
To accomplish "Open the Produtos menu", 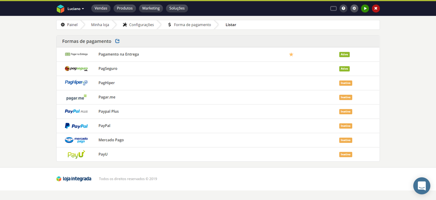I will coord(125,8).
